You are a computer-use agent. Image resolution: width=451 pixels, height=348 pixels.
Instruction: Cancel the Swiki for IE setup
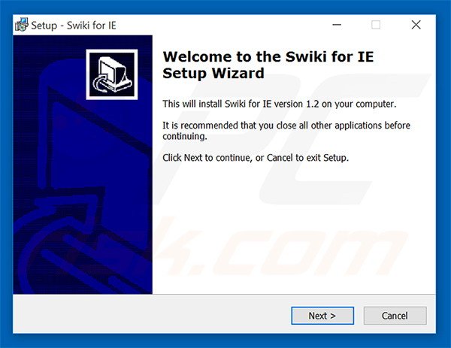coord(395,316)
